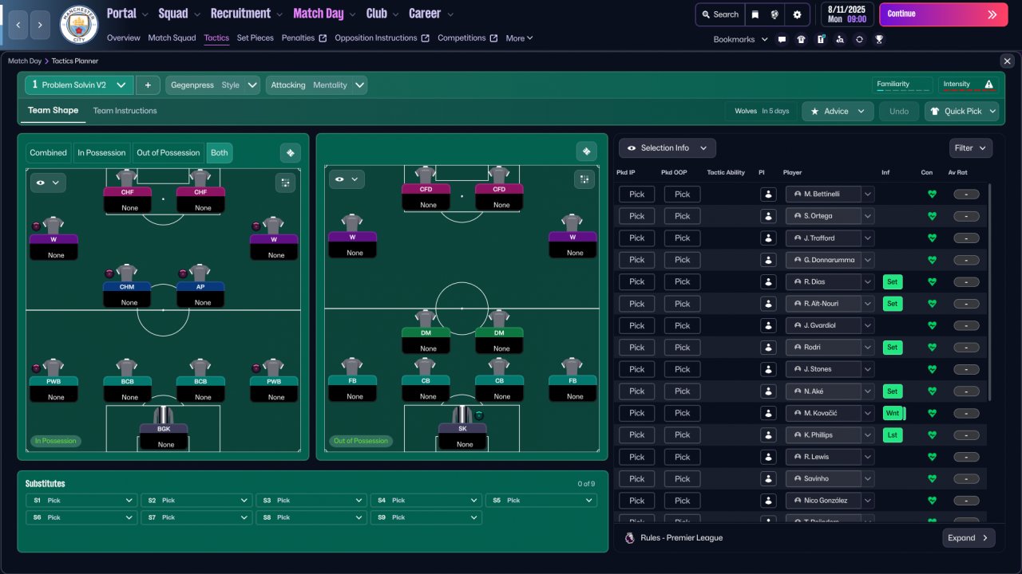The image size is (1022, 574).
Task: Open the Gegenpress Style dropdown
Action: pos(213,85)
